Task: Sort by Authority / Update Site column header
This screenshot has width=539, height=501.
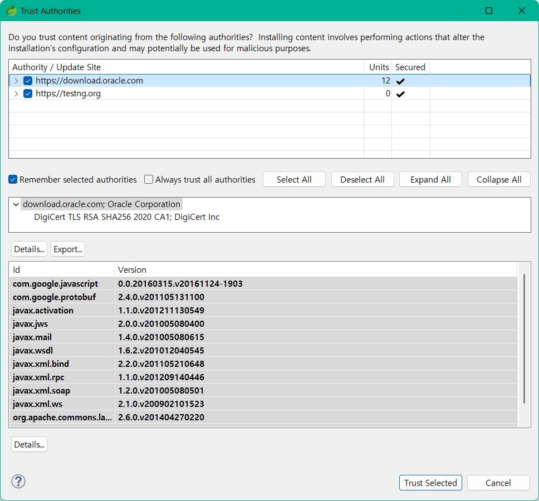Action: 187,67
